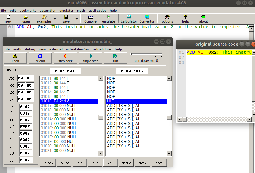
Task: Open the virtual devices menu
Action: pyautogui.click(x=78, y=49)
